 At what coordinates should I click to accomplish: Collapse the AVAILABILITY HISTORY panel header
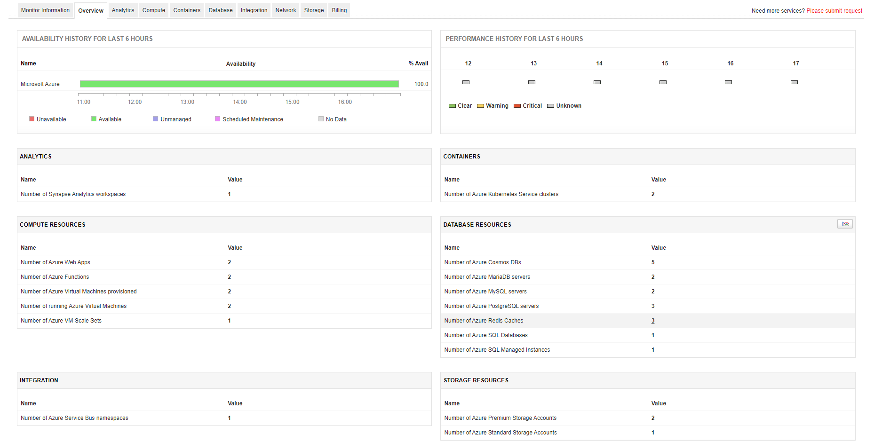click(87, 39)
